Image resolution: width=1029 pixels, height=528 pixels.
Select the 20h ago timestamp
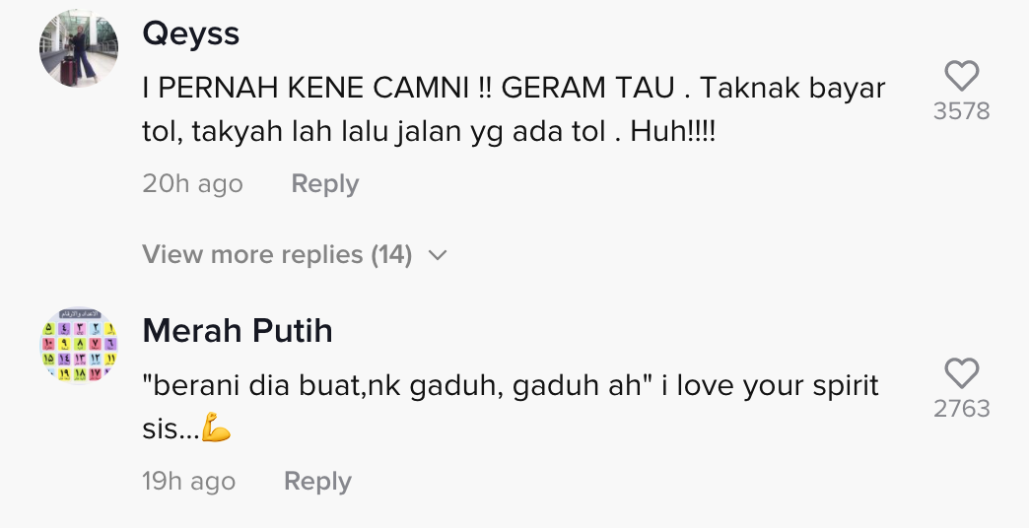pos(192,184)
